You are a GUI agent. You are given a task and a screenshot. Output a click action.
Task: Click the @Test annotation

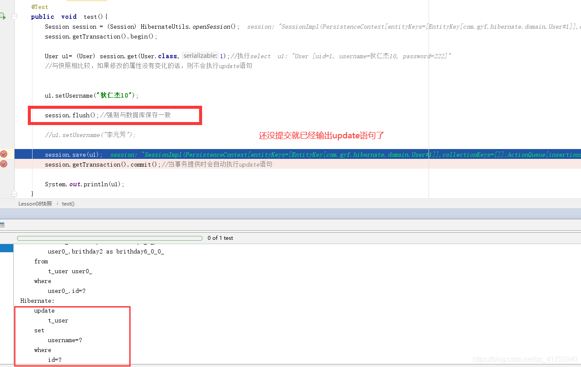pyautogui.click(x=40, y=7)
